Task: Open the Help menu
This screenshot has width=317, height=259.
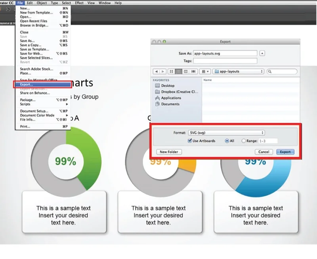Action: click(118, 3)
